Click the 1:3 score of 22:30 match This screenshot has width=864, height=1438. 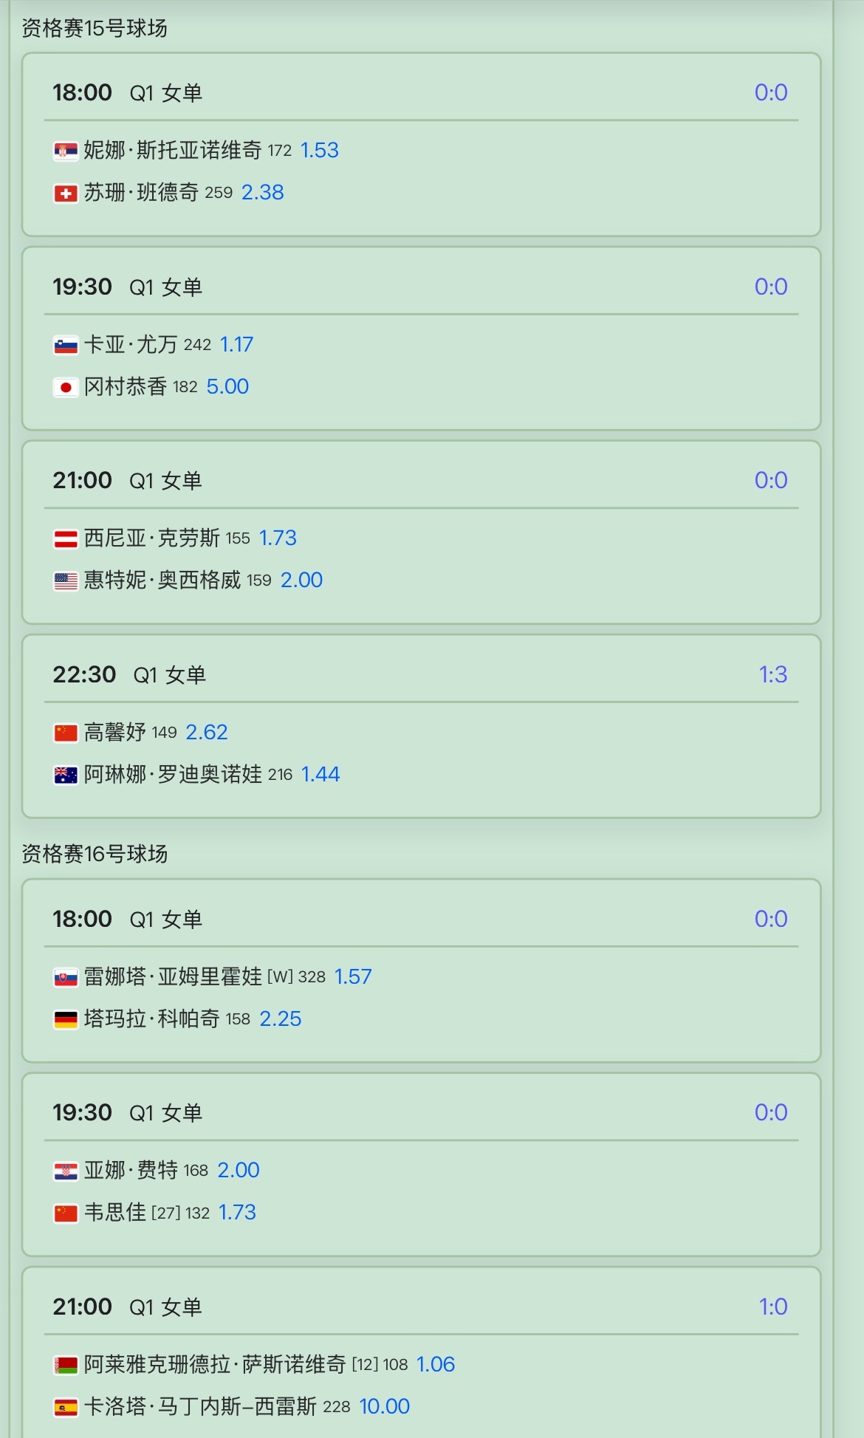pos(772,675)
